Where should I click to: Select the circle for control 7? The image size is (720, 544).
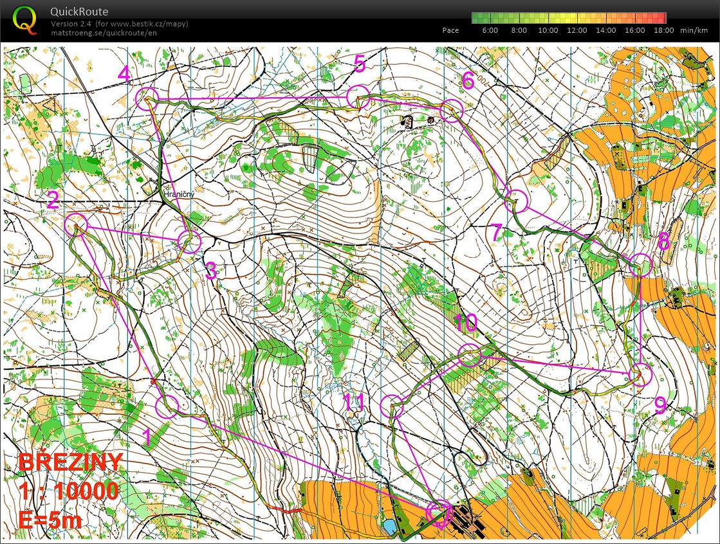(x=516, y=201)
